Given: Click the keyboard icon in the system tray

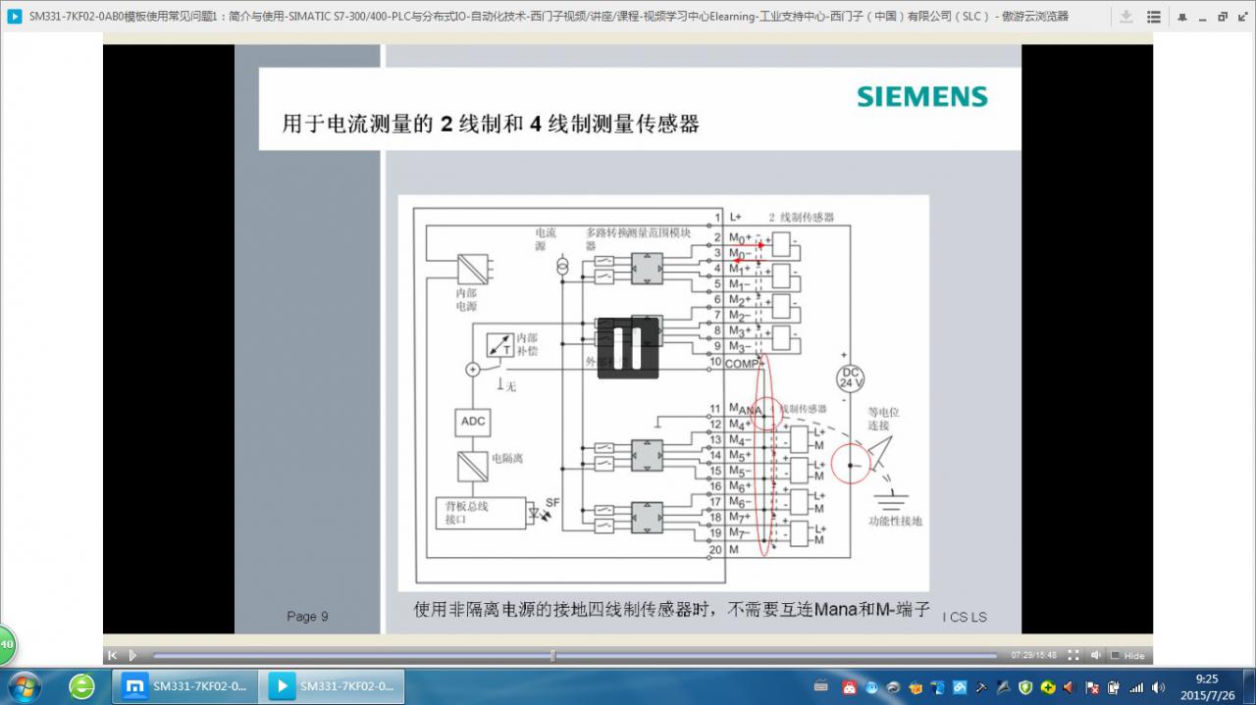Looking at the screenshot, I should click(x=821, y=686).
